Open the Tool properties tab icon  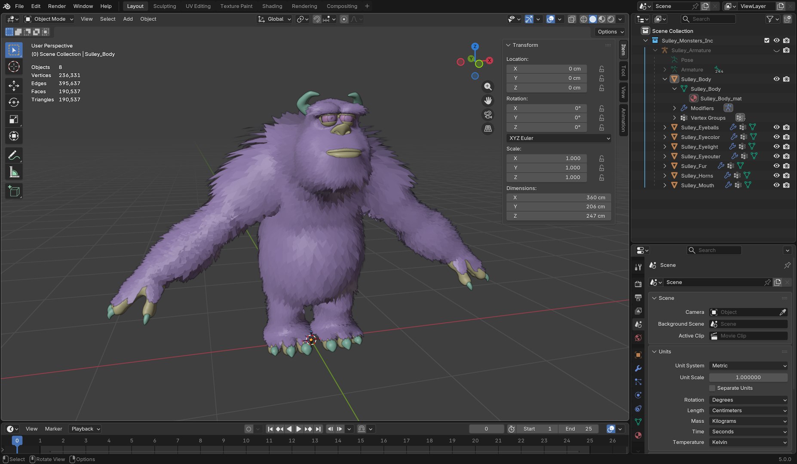click(638, 267)
